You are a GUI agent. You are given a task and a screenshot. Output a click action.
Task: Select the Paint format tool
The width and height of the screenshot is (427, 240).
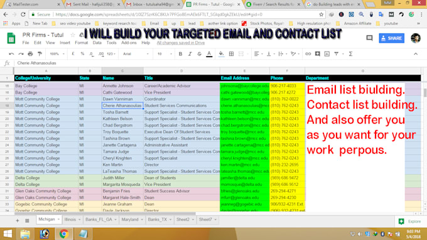pyautogui.click(x=40, y=54)
